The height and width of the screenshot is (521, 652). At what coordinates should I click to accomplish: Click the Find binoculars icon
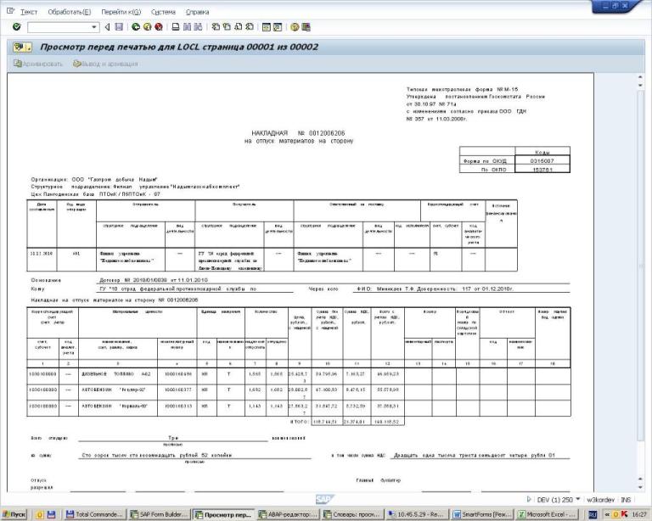coord(187,27)
